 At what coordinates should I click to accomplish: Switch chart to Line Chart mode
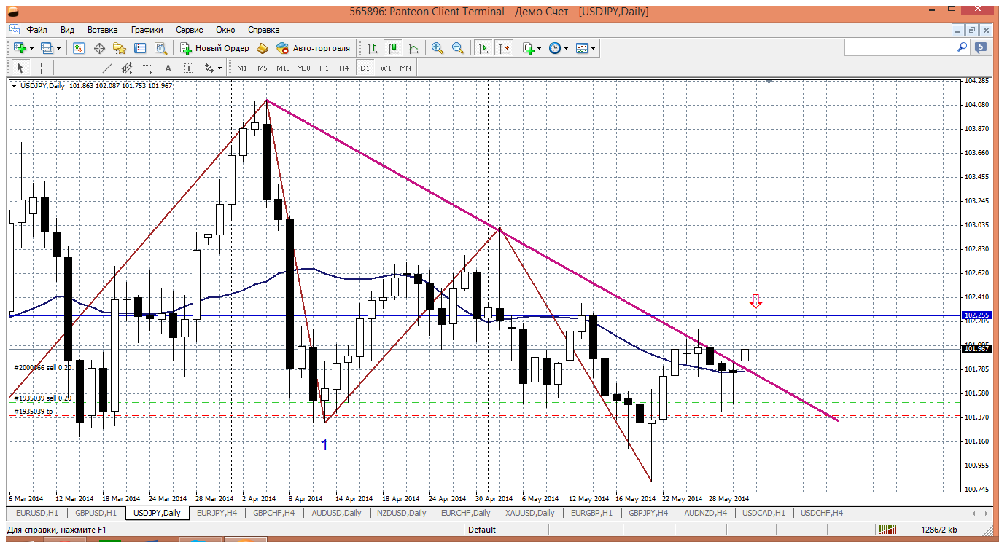point(413,48)
